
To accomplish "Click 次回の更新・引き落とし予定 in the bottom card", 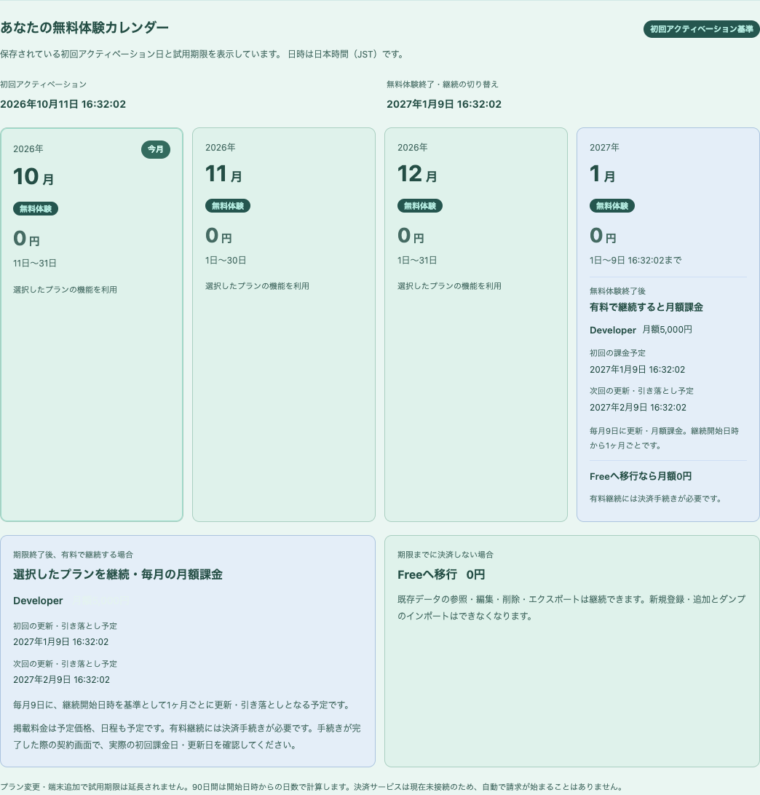I will click(x=65, y=664).
